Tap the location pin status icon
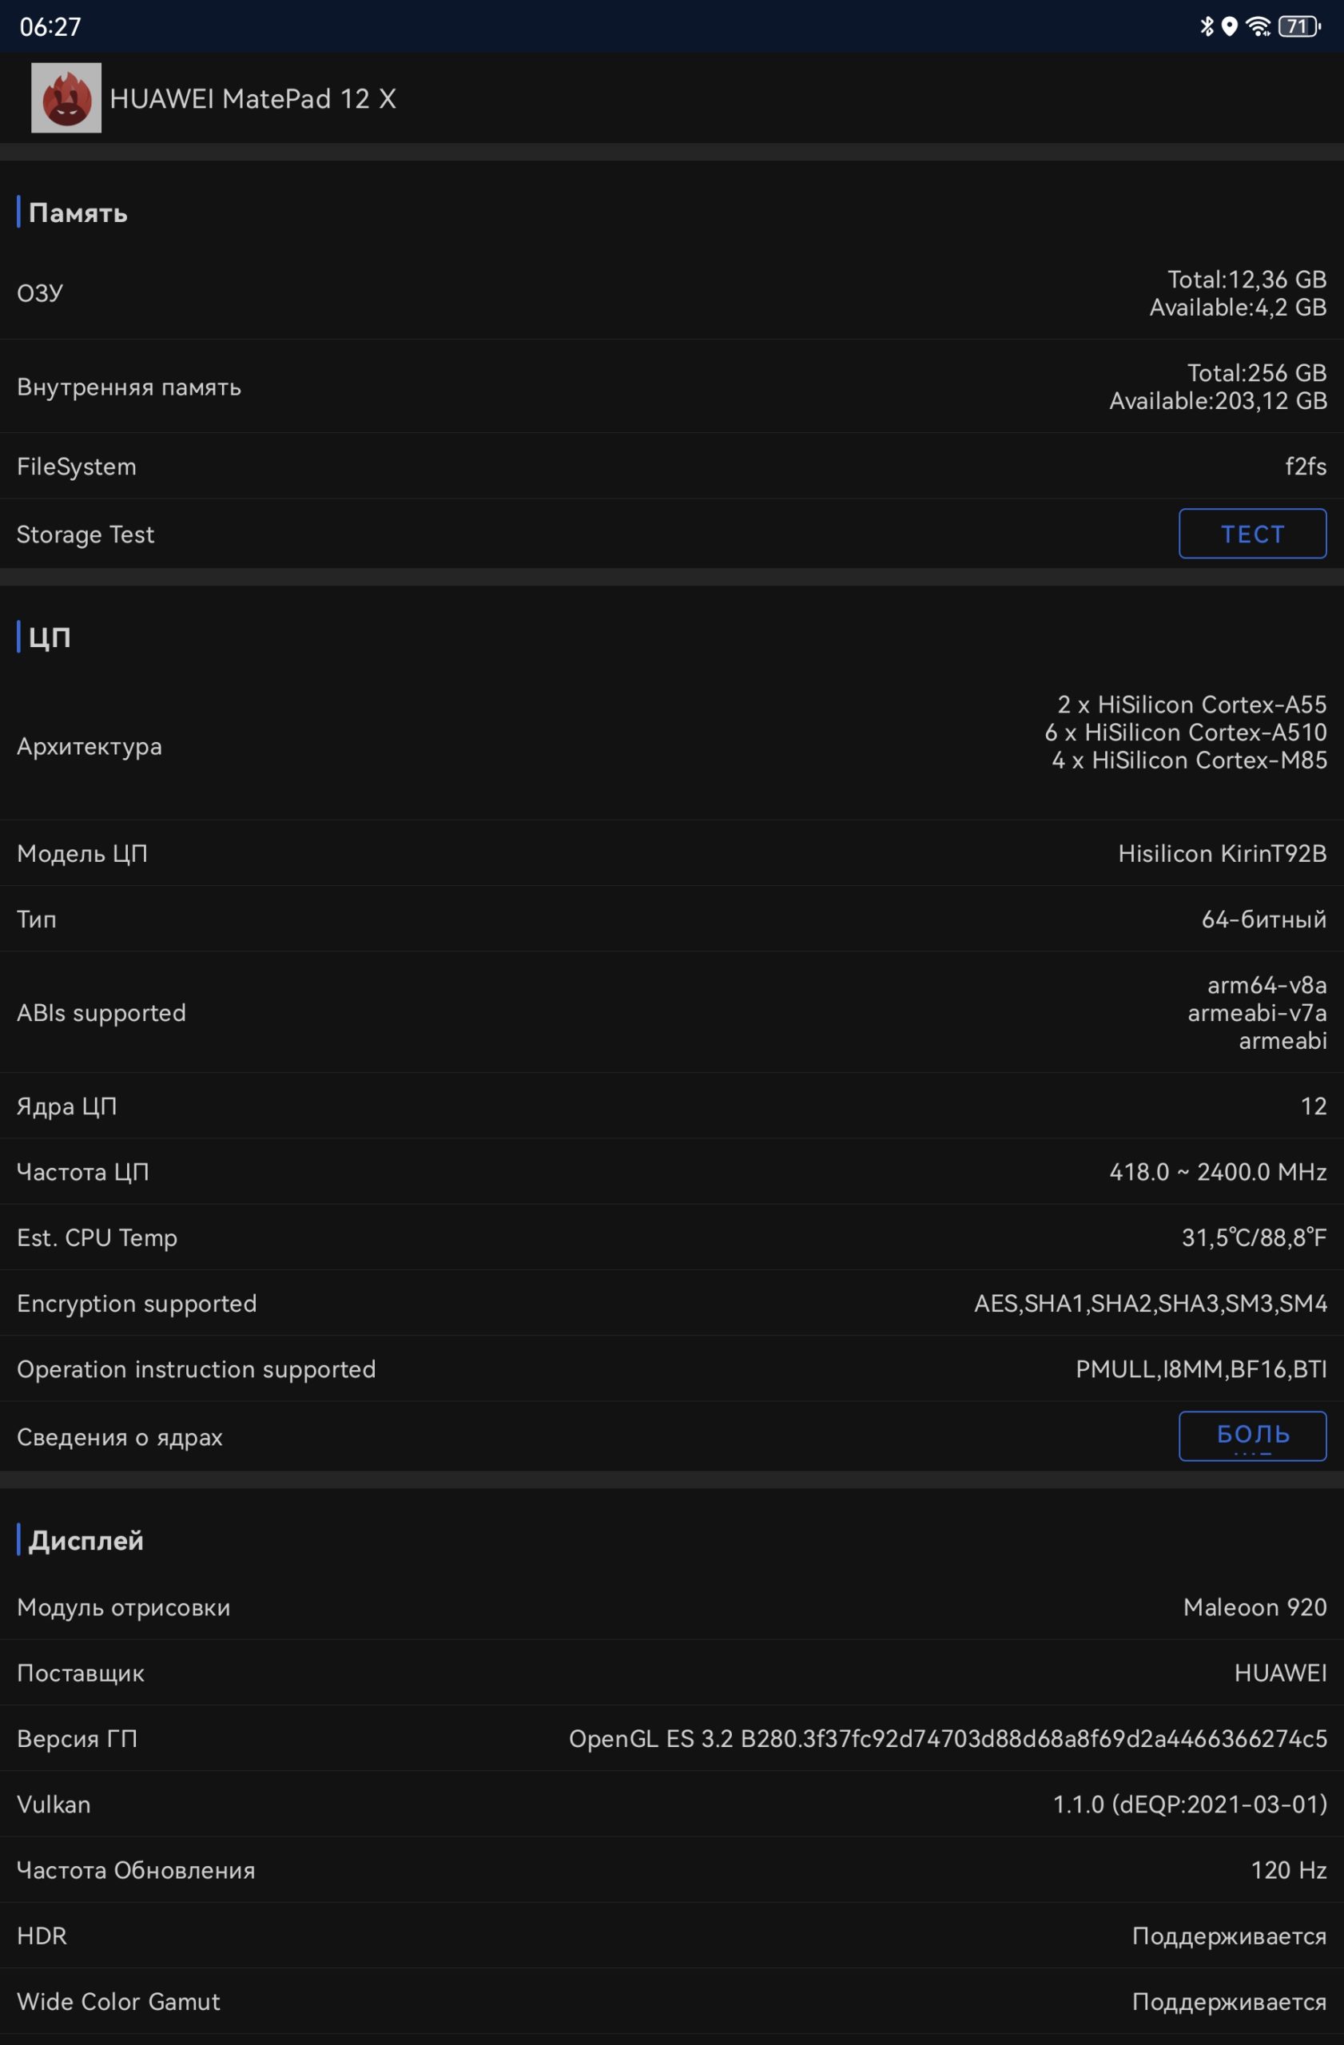 pos(1230,26)
